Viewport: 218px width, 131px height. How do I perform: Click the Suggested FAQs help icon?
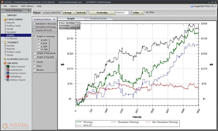click(x=192, y=6)
